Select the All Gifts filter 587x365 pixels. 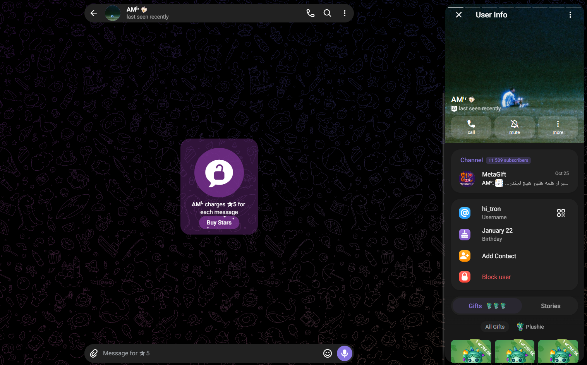coord(495,327)
